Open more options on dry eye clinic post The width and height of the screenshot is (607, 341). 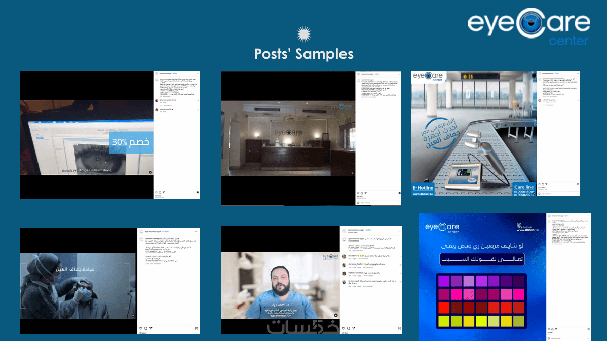(196, 232)
